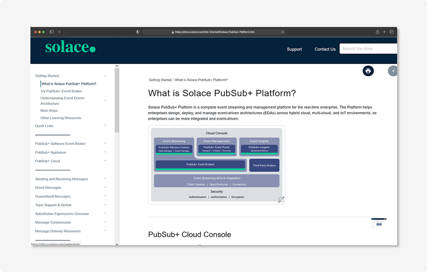The width and height of the screenshot is (427, 272).
Task: Click the small page thumbnail below the diagram
Action: click(x=379, y=223)
